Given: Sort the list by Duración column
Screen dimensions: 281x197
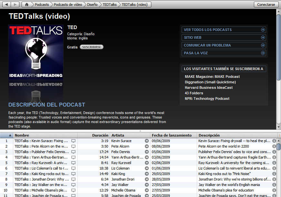Looking at the screenshot, I should tap(94, 135).
